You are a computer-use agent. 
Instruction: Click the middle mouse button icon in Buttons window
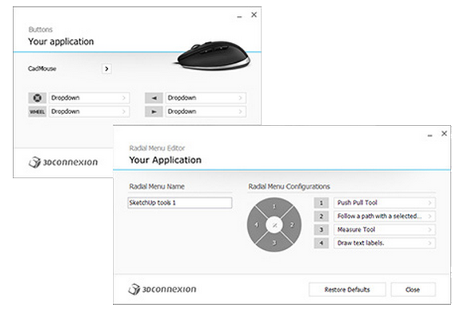coord(37,98)
